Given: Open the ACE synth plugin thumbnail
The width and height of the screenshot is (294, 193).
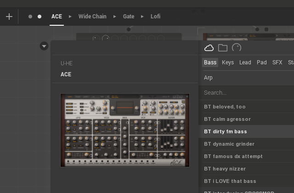Looking at the screenshot, I should (125, 130).
